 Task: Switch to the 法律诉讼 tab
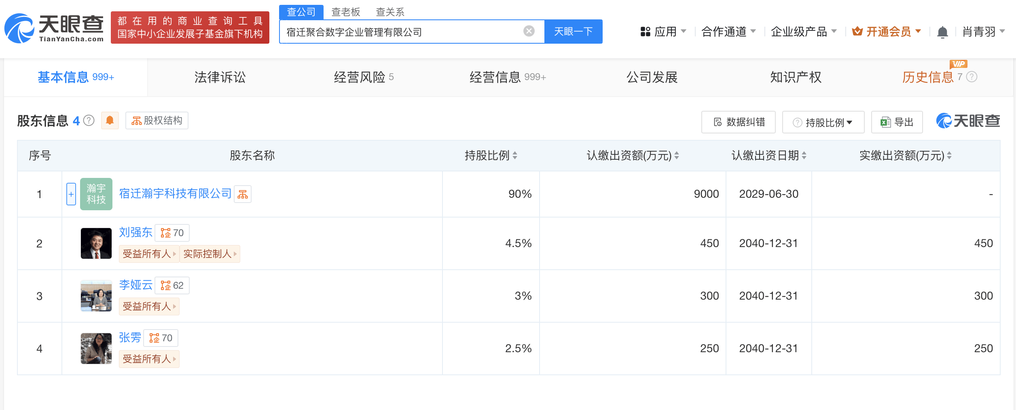(220, 77)
